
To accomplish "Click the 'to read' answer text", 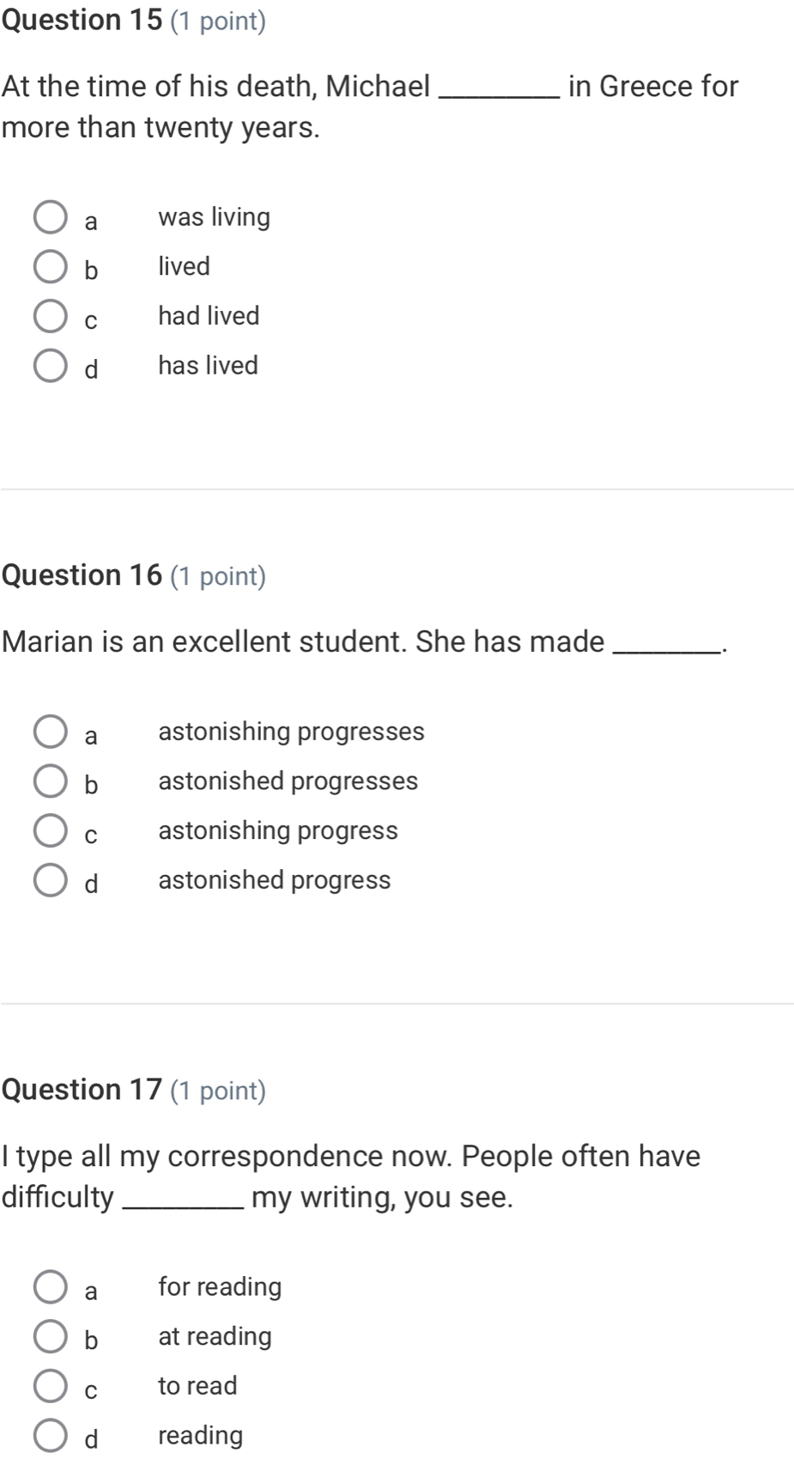I will coord(197,1386).
